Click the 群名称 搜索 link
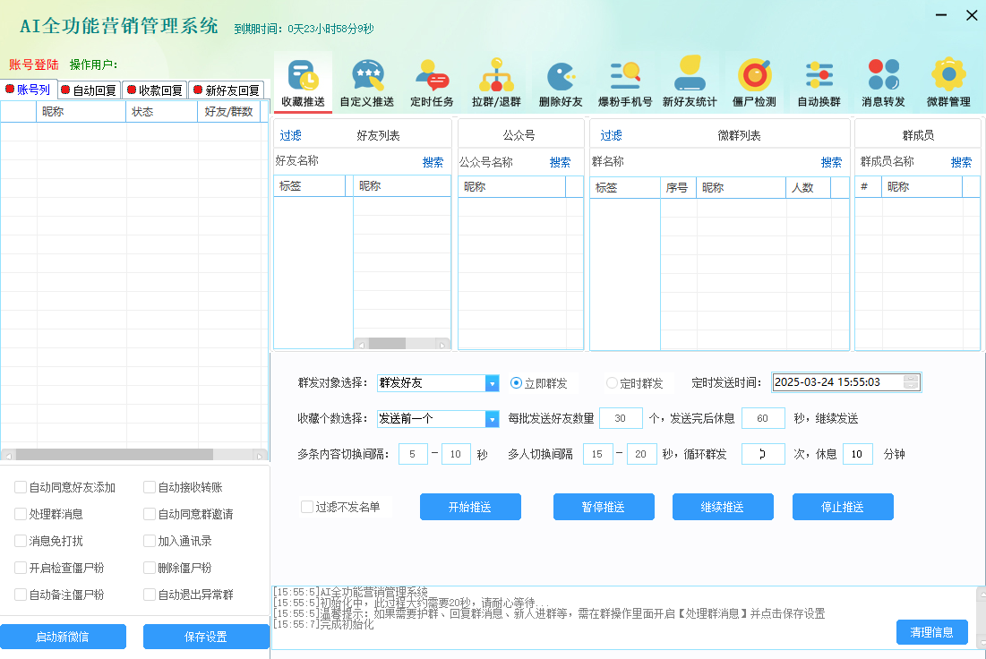986x659 pixels. pos(829,162)
